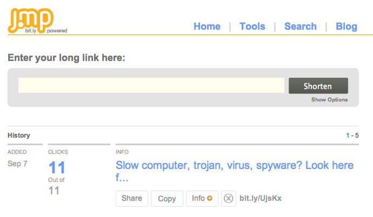This screenshot has height=217, width=373.
Task: Click the blue 11 clicks count
Action: pos(57,167)
